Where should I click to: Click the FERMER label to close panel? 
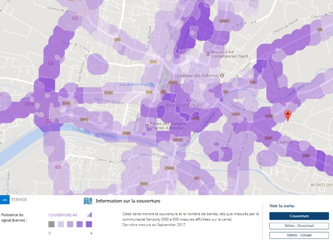(x=19, y=200)
